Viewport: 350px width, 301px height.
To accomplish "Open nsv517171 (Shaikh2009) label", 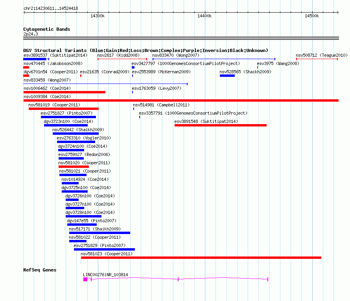I will 95,229.
